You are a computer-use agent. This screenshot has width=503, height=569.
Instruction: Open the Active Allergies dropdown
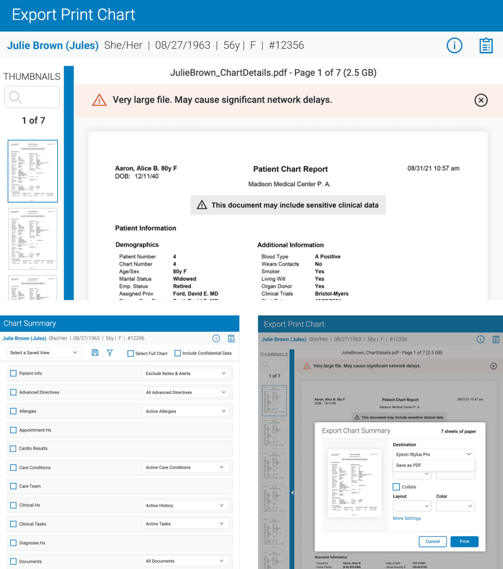186,411
